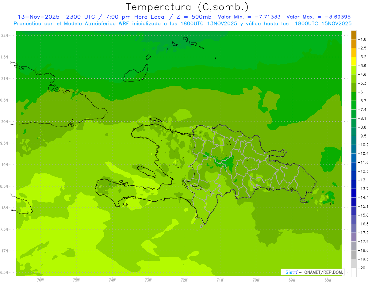Click the teal legend swatch between -9.5 and -10.2

point(354,140)
